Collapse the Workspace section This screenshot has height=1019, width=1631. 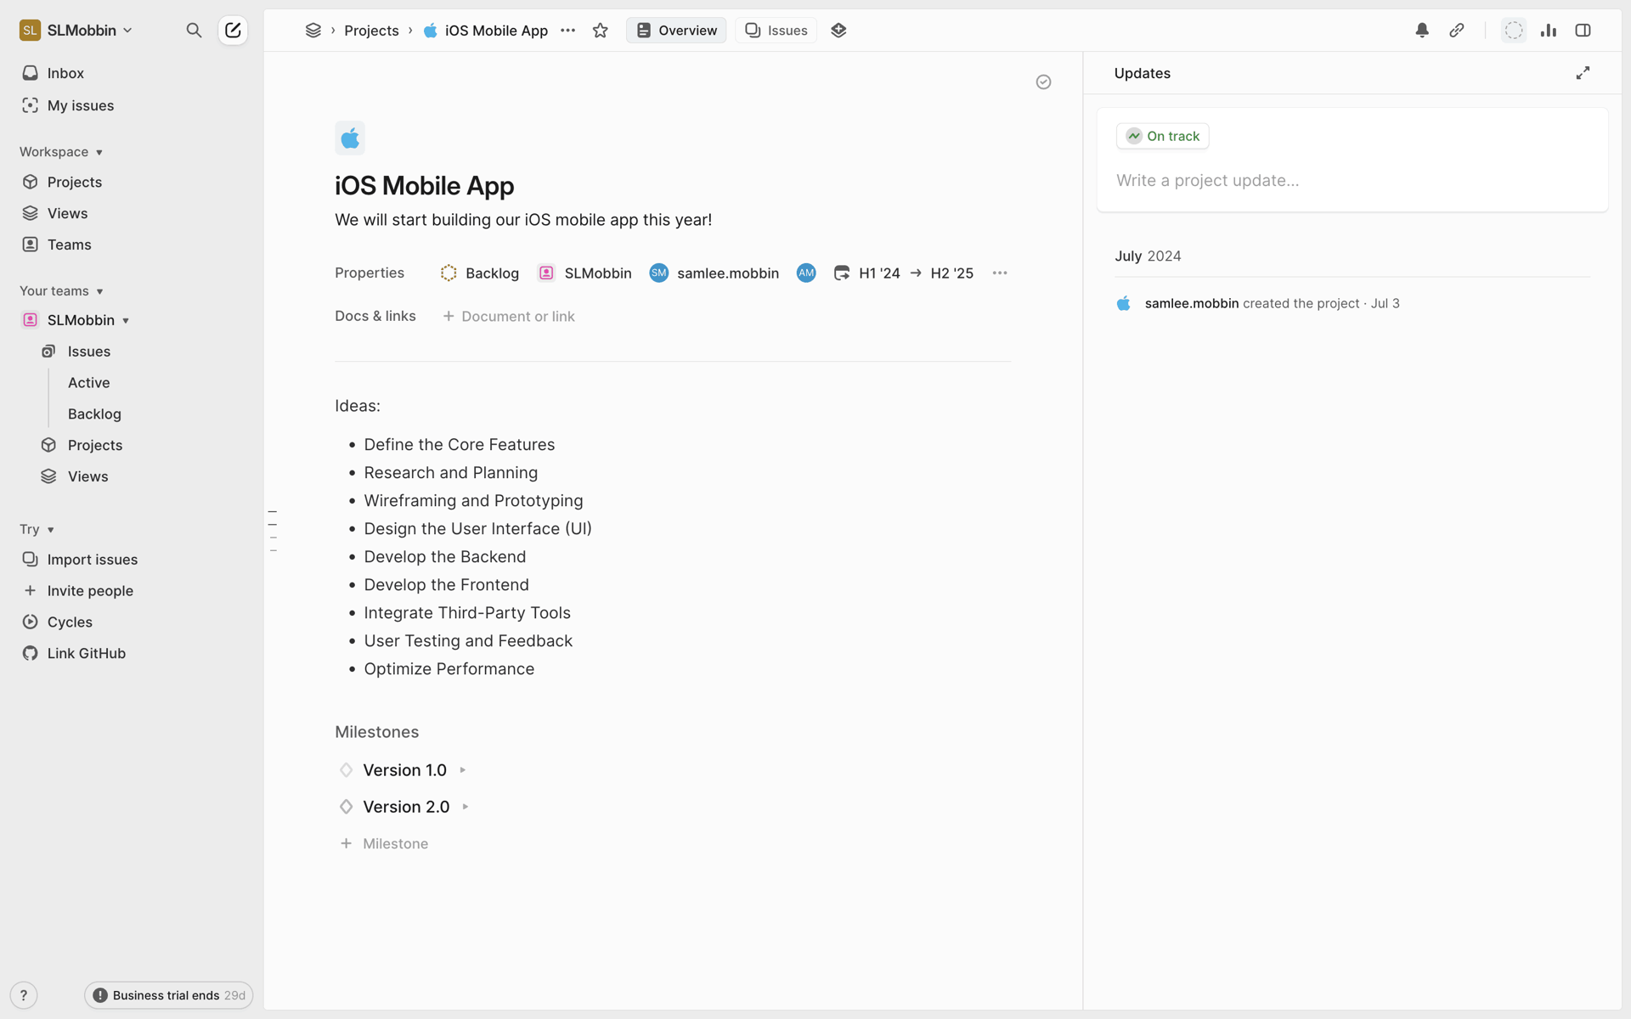[61, 152]
